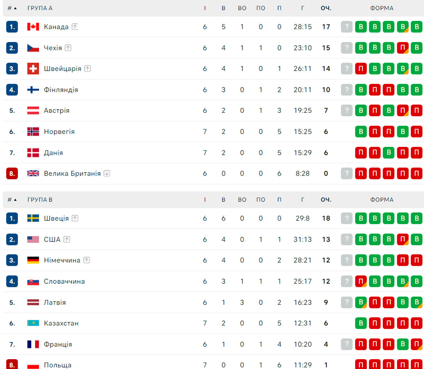
Task: Click the ОЧ. points header in Group A
Action: click(x=326, y=8)
